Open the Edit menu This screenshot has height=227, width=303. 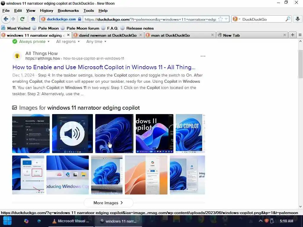coord(18,11)
